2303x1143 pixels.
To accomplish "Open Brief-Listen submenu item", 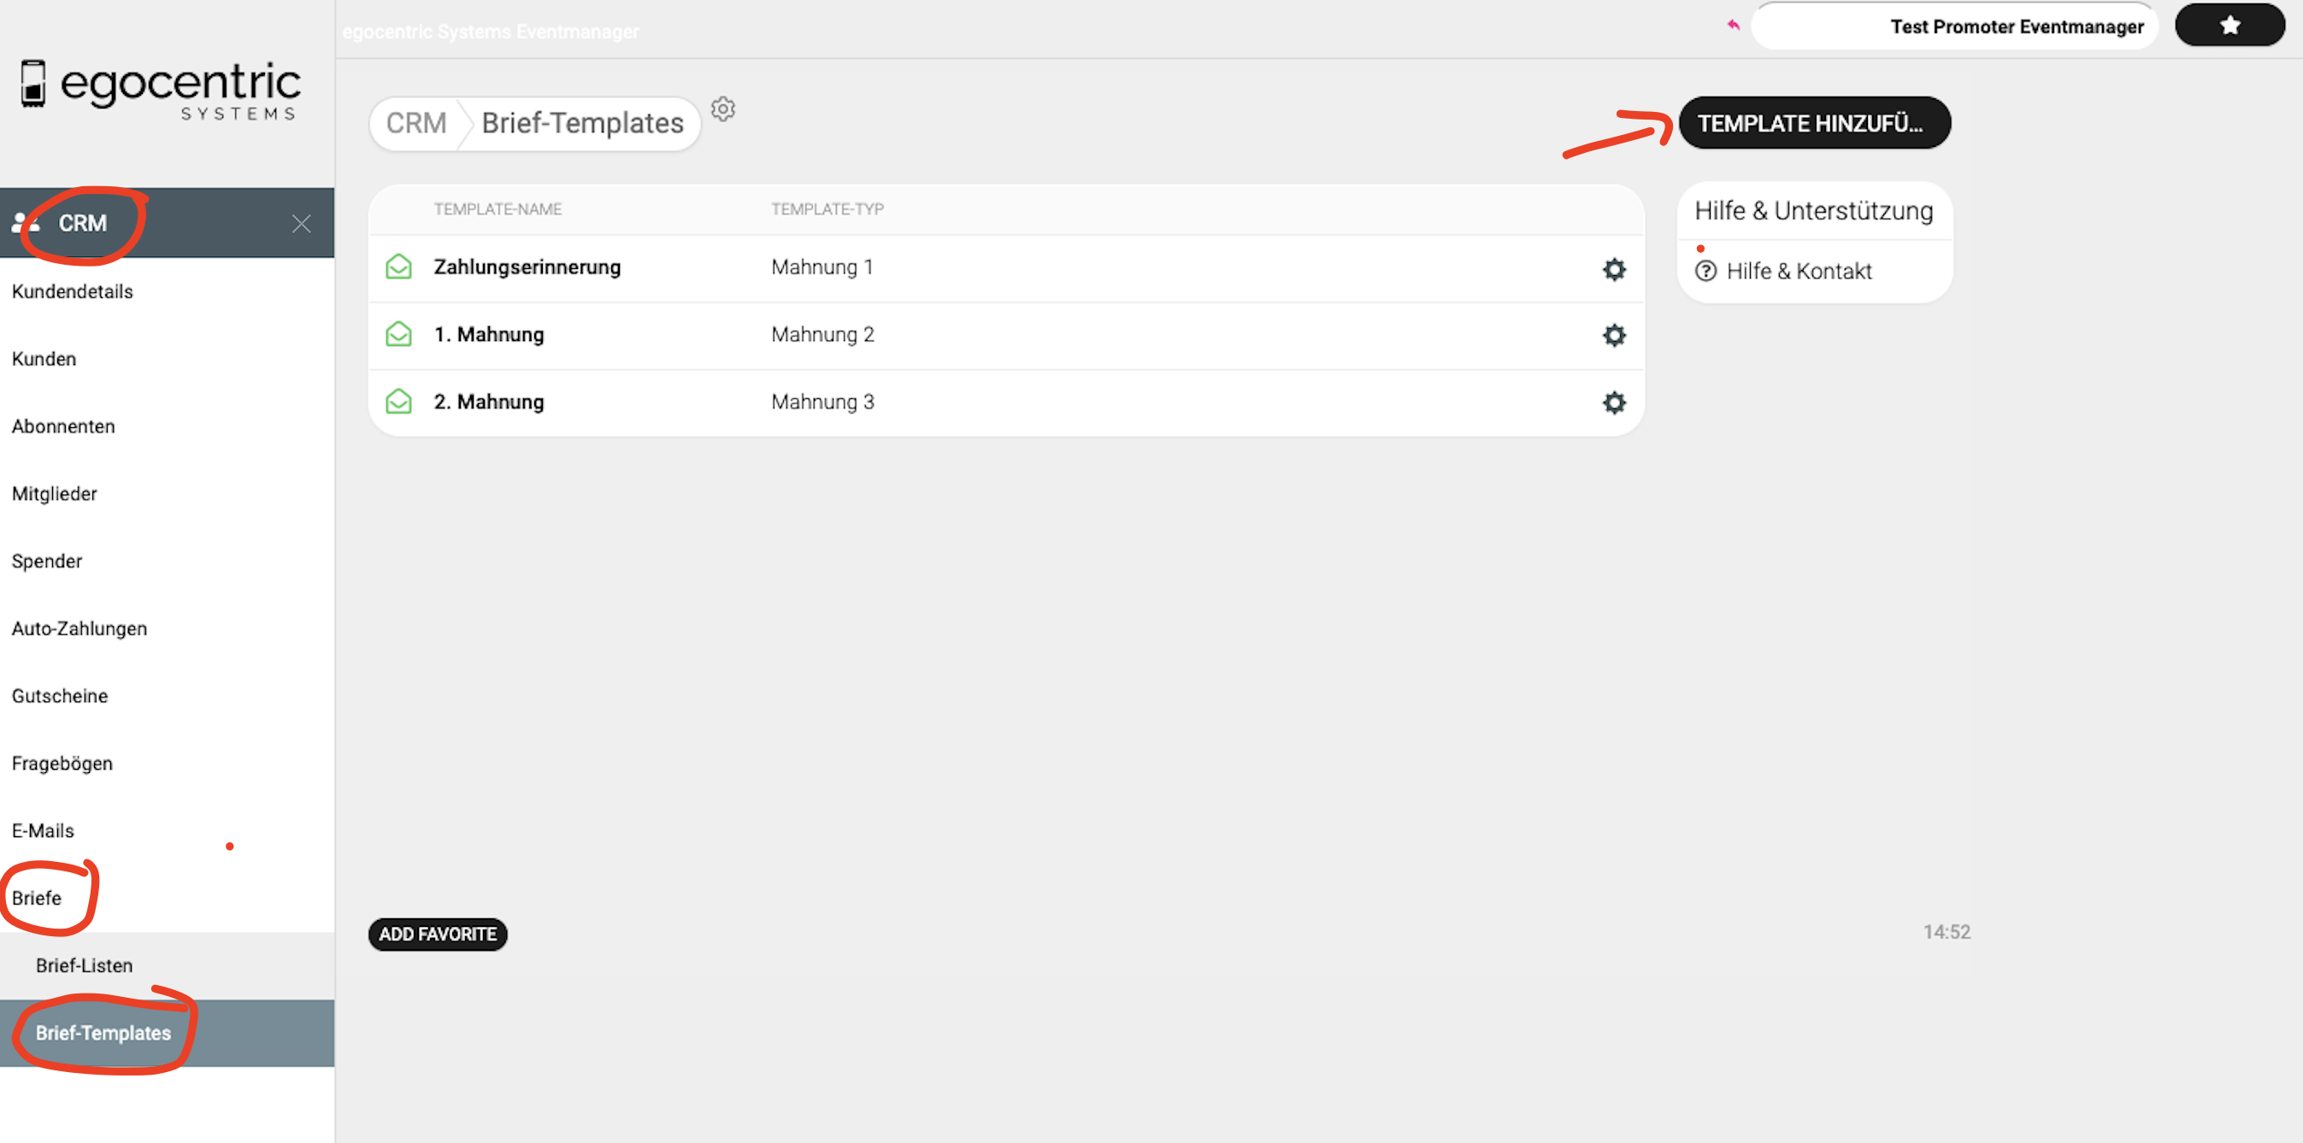I will point(84,965).
